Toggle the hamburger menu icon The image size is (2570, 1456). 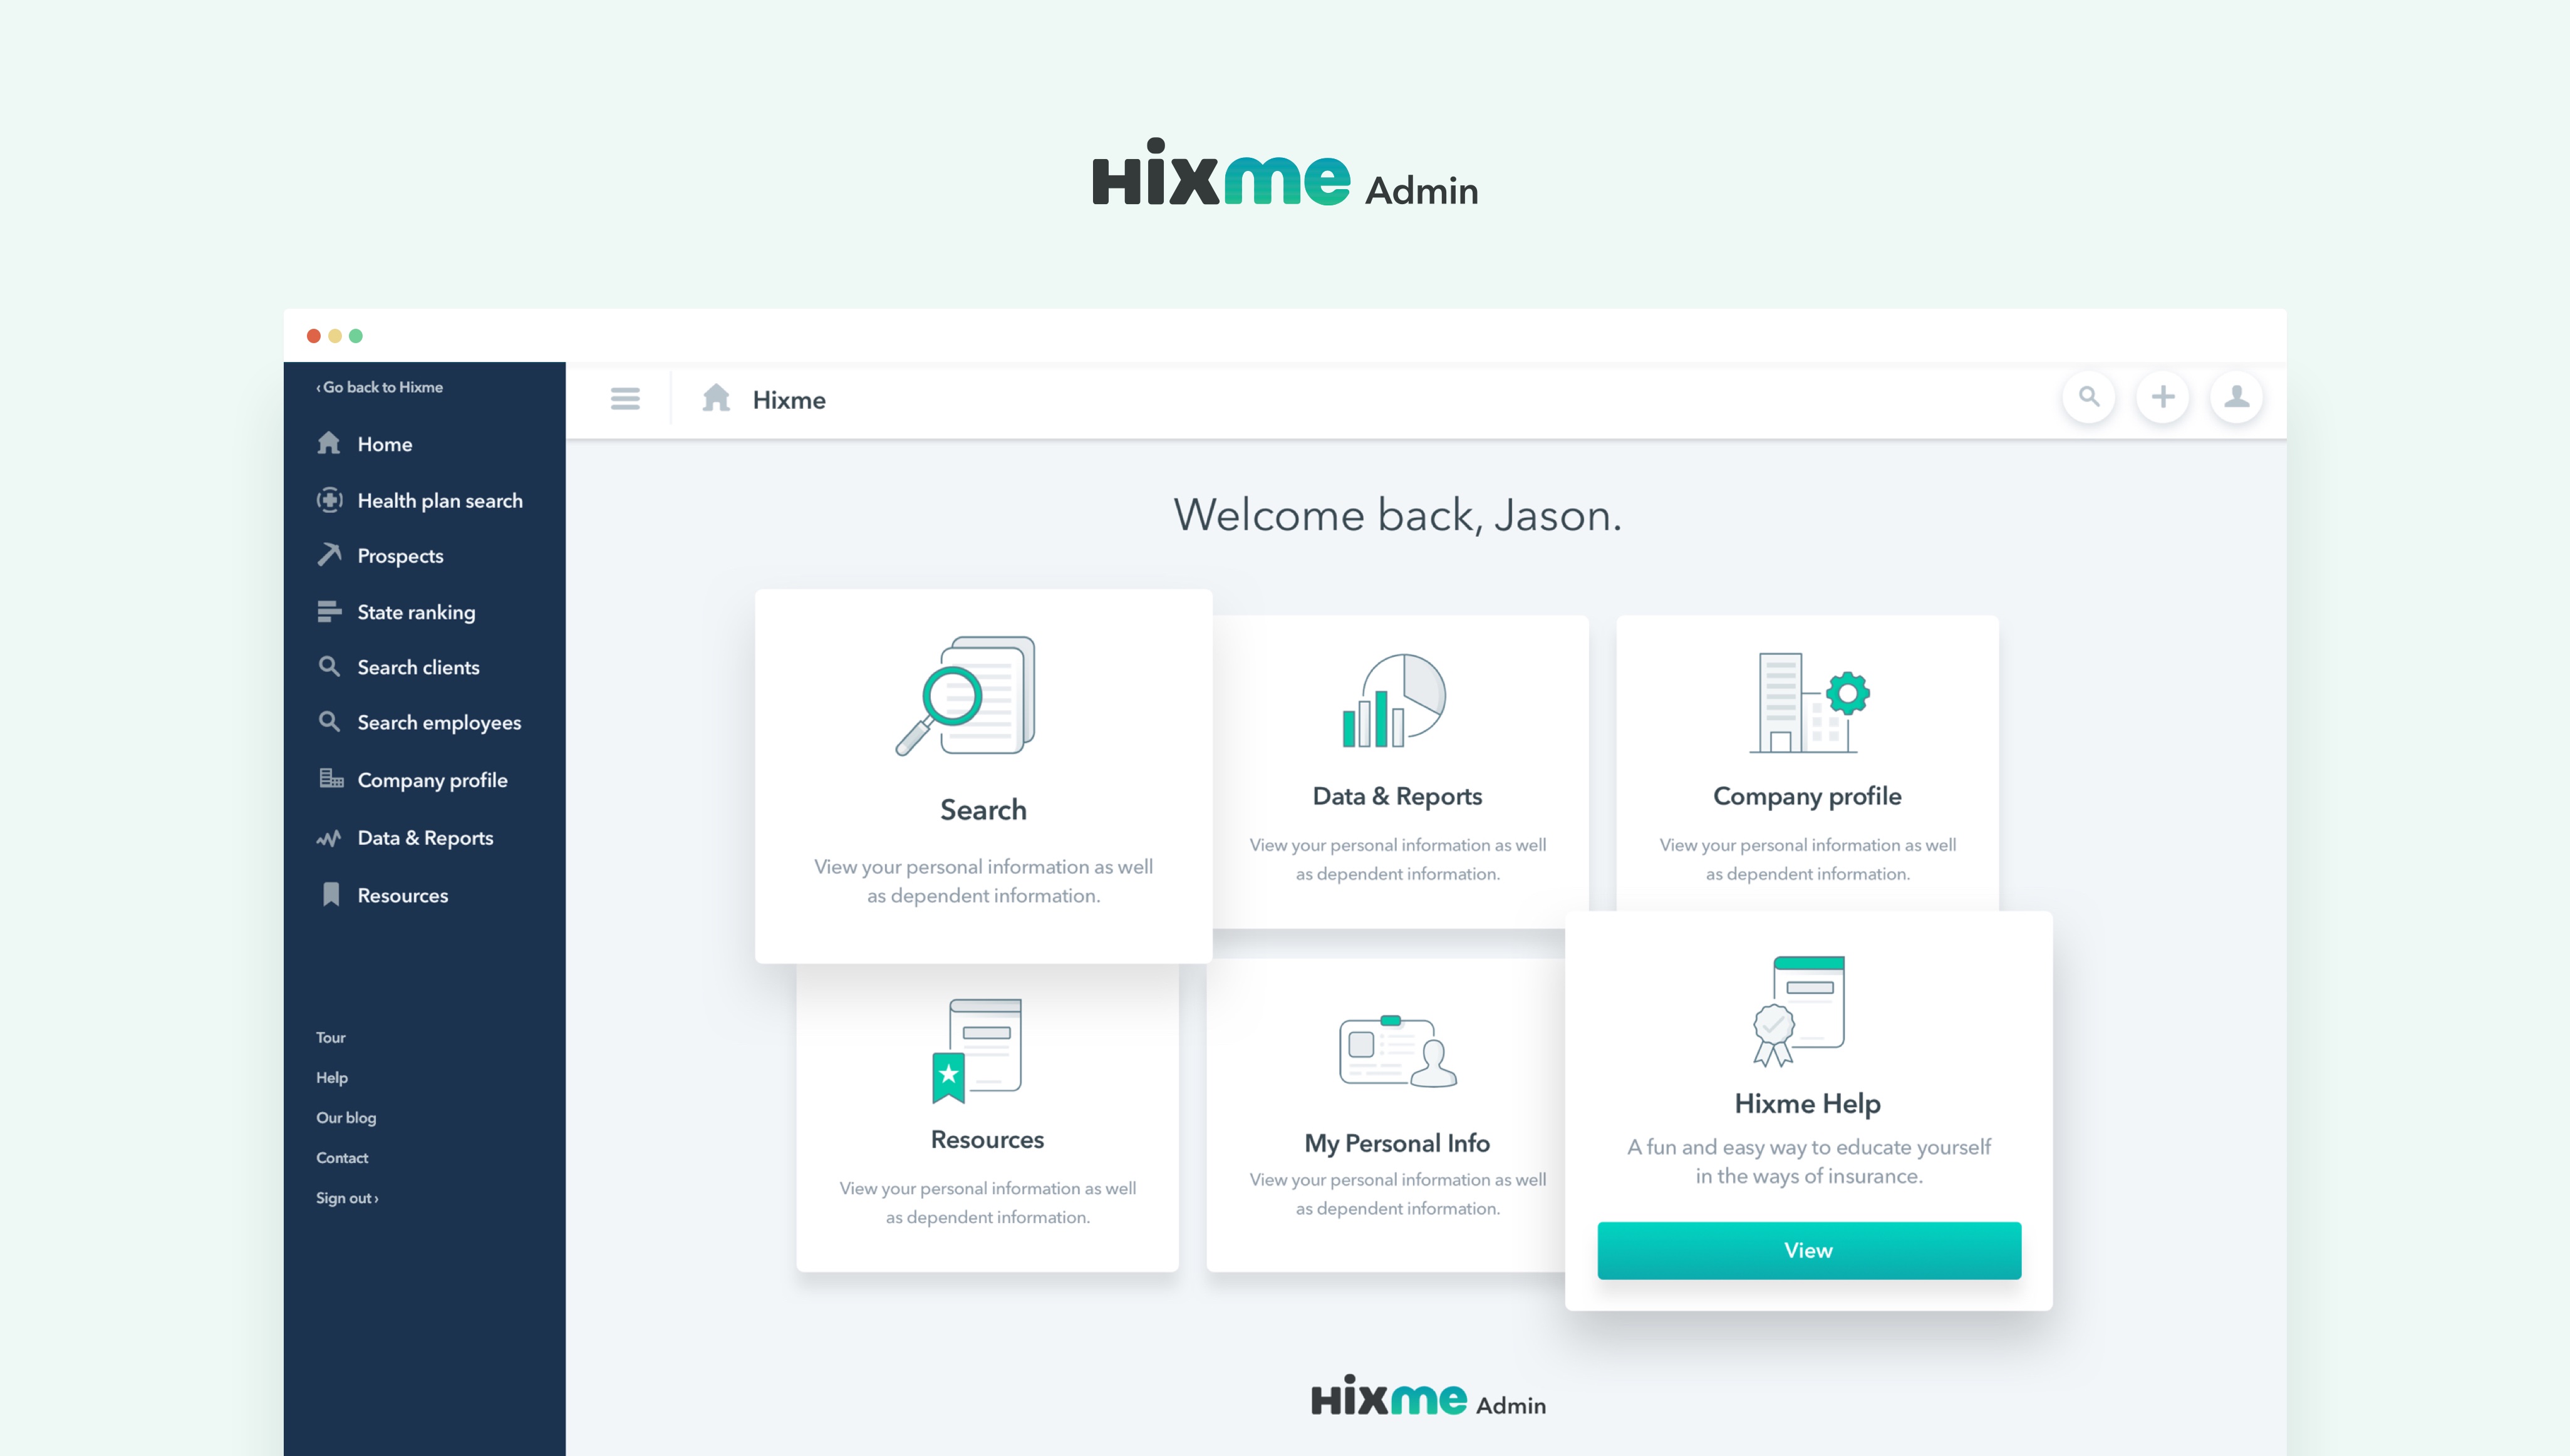point(625,399)
